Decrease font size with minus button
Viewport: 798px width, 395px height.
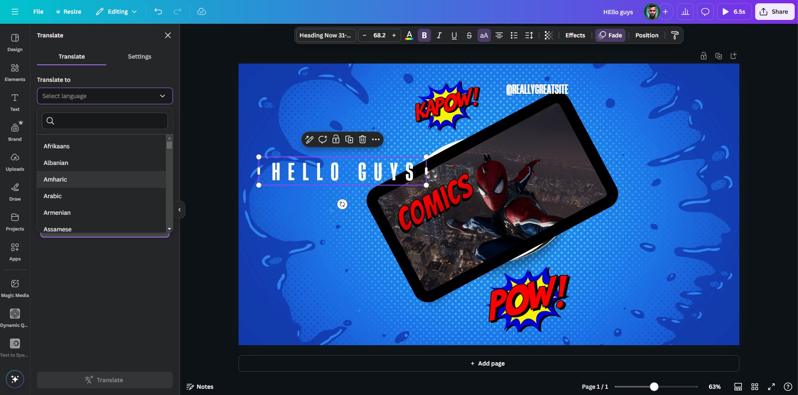click(365, 35)
